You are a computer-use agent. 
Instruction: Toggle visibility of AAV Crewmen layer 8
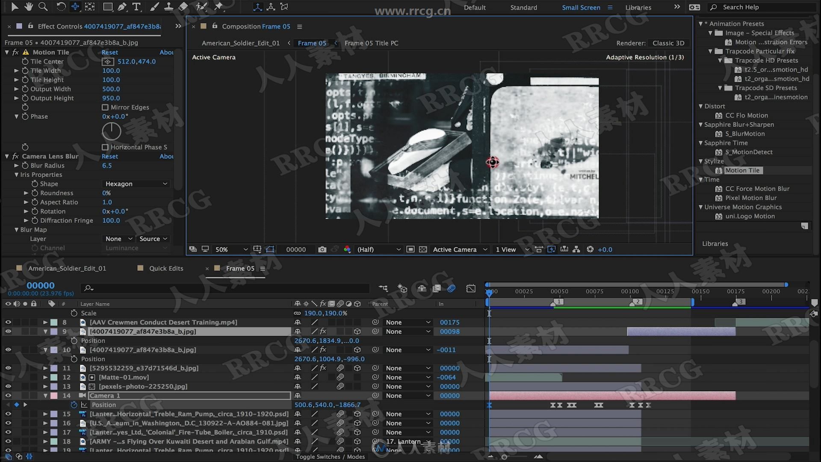(x=8, y=322)
